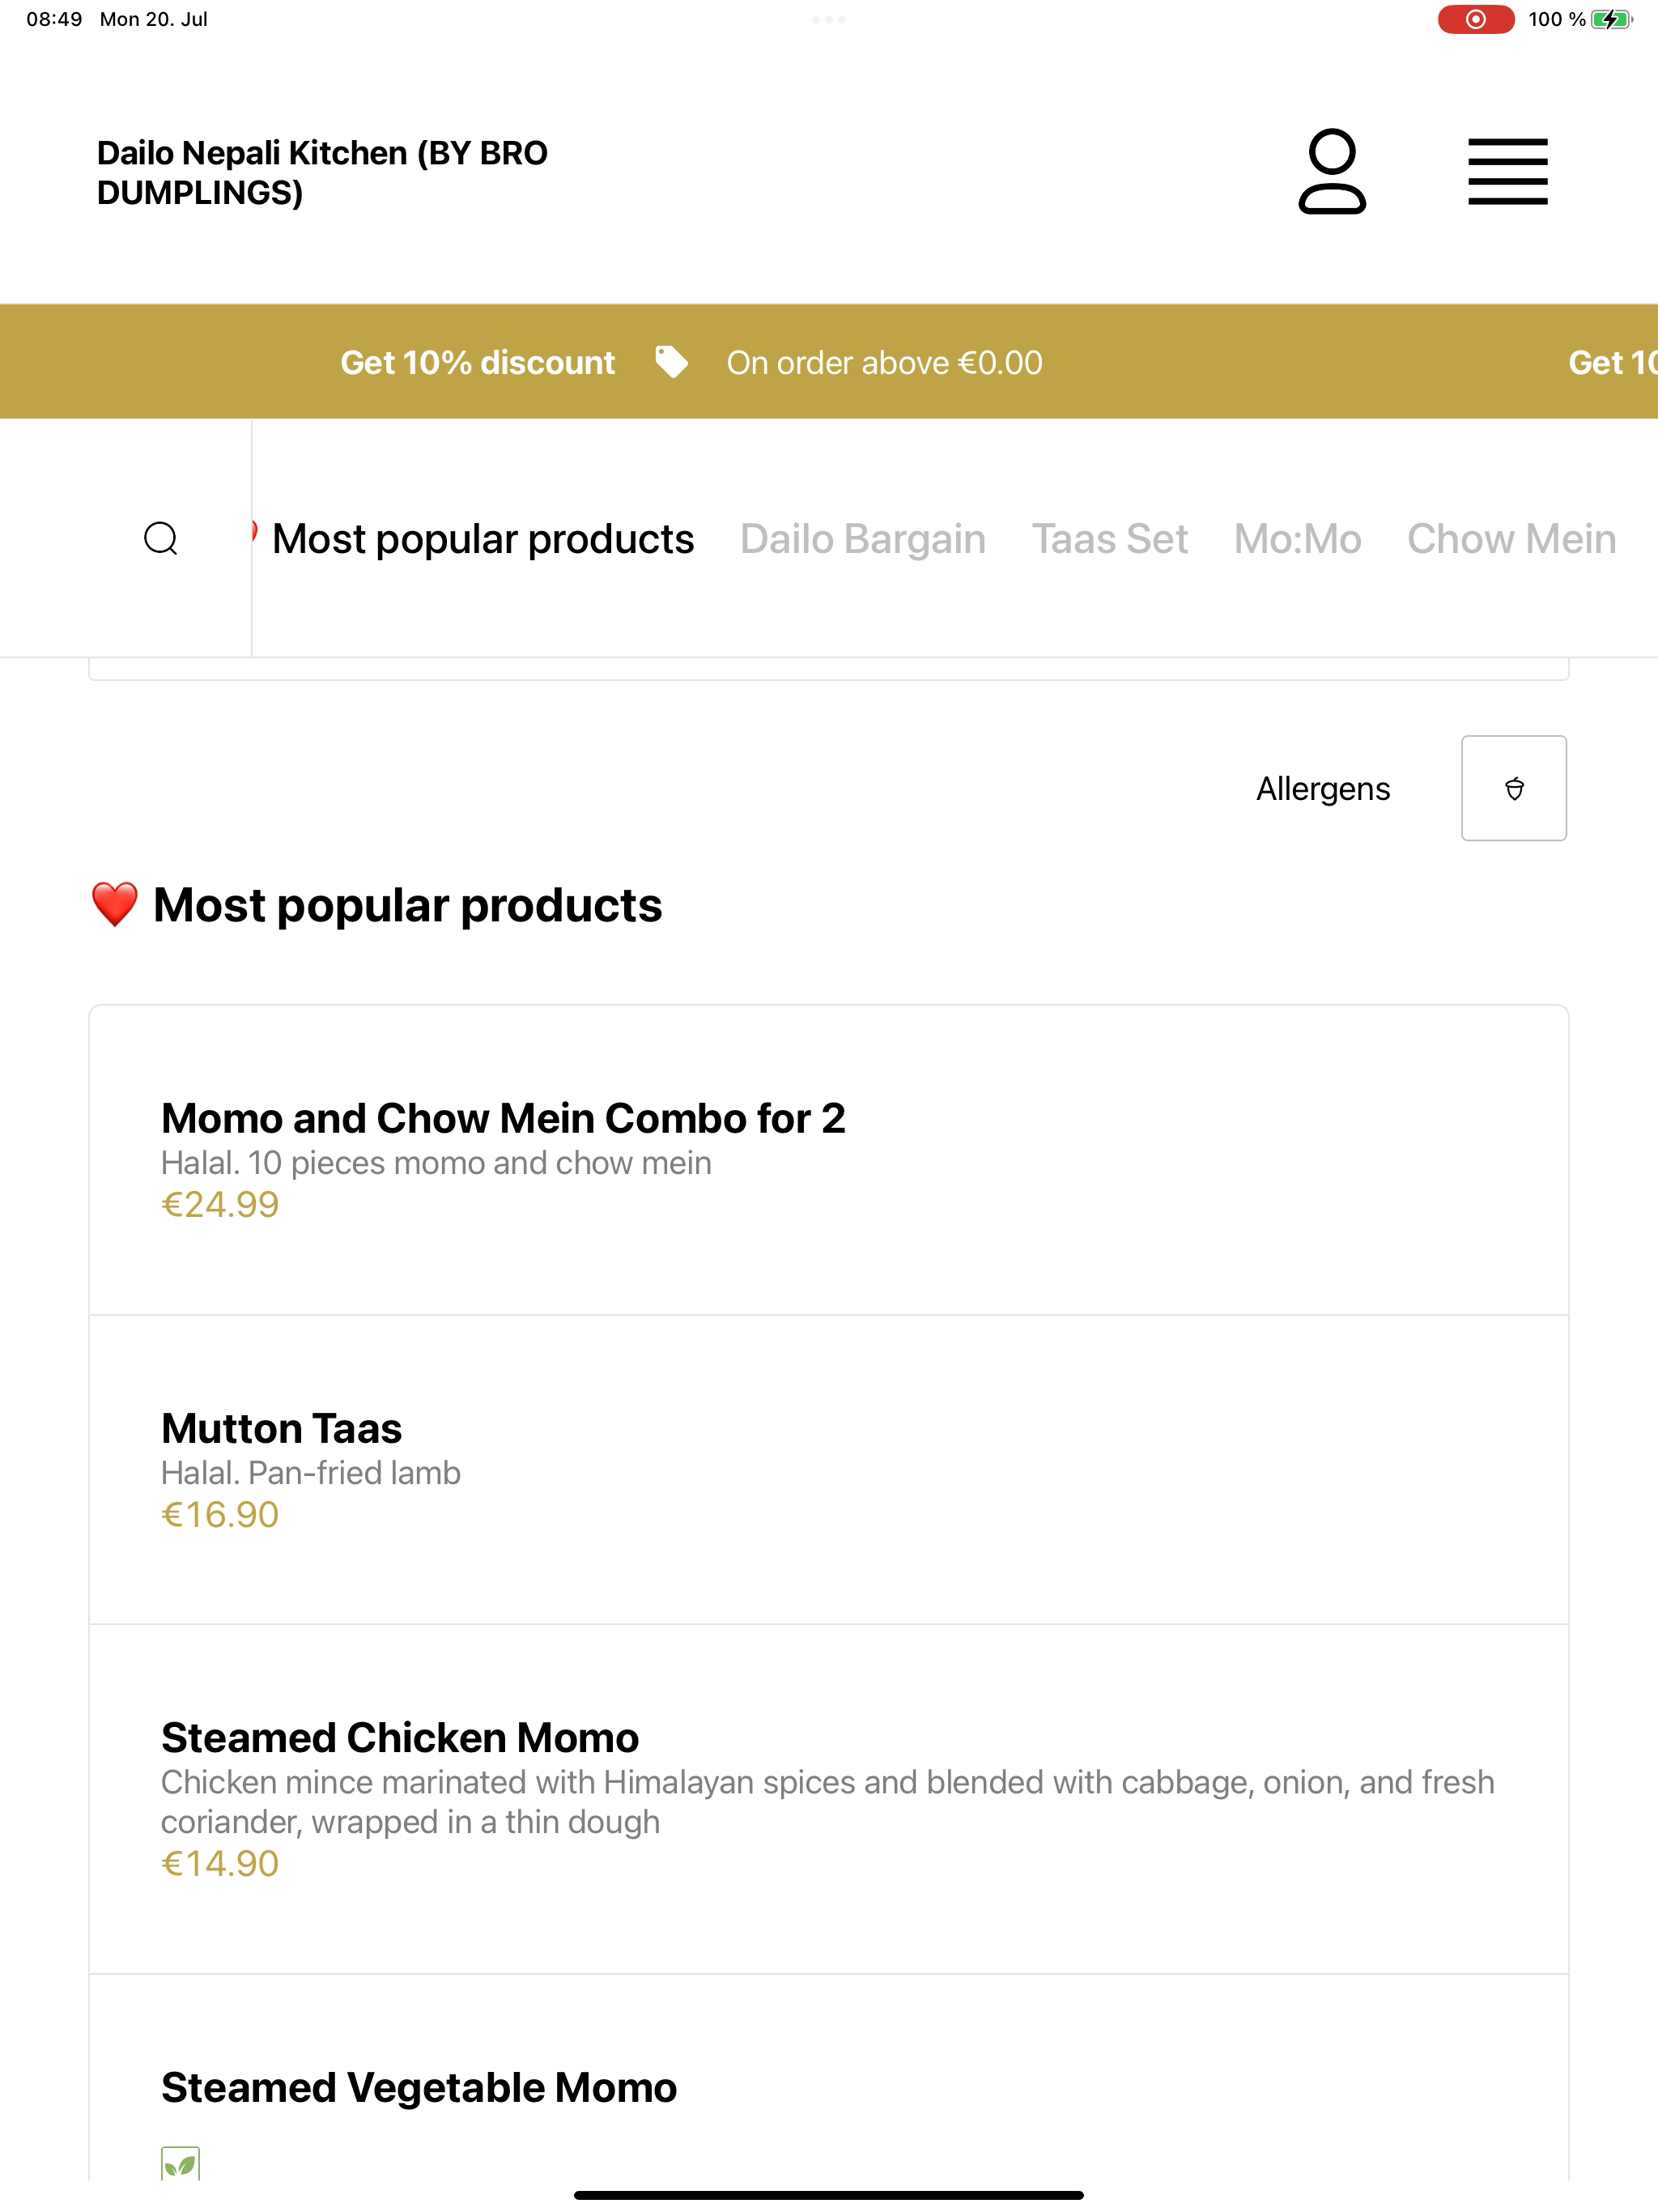The width and height of the screenshot is (1658, 2212).
Task: Tap 'Halal. 10 pieces momo and chow mein' text
Action: (436, 1163)
